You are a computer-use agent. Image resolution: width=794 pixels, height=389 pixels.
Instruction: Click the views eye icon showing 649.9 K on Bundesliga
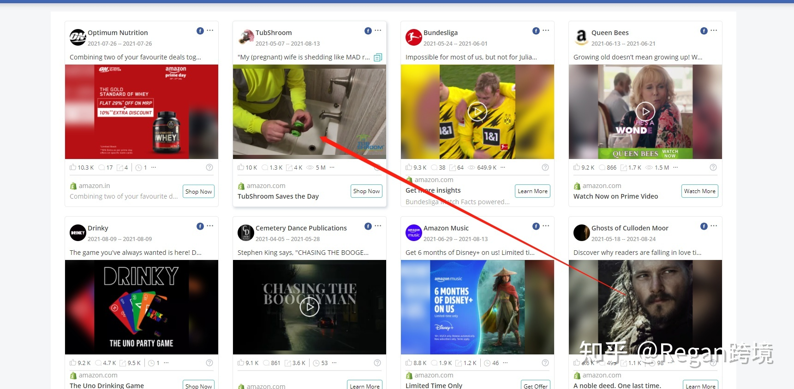coord(472,167)
